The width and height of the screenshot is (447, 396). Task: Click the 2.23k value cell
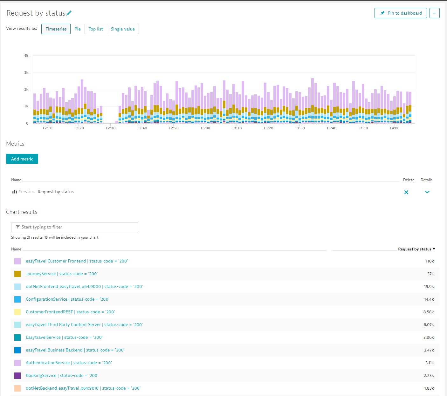429,375
